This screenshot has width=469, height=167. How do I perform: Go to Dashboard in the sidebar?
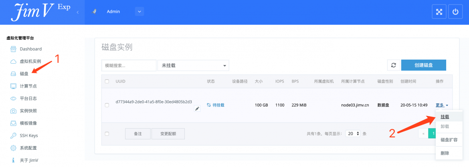(x=31, y=49)
